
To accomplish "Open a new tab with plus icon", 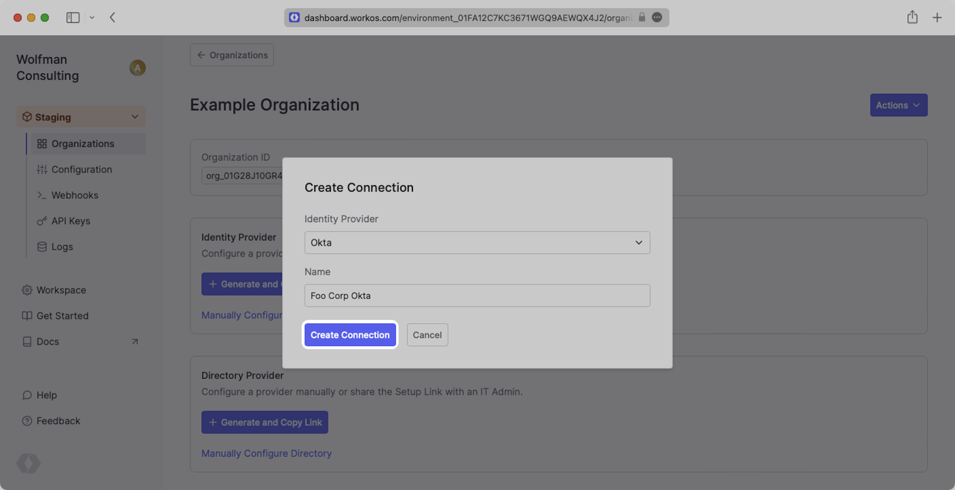I will pyautogui.click(x=937, y=17).
